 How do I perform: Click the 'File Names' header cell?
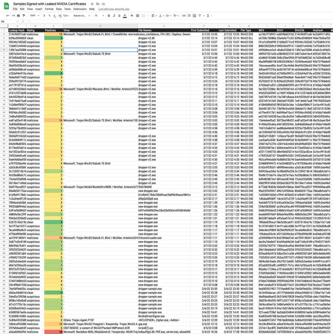click(x=164, y=30)
